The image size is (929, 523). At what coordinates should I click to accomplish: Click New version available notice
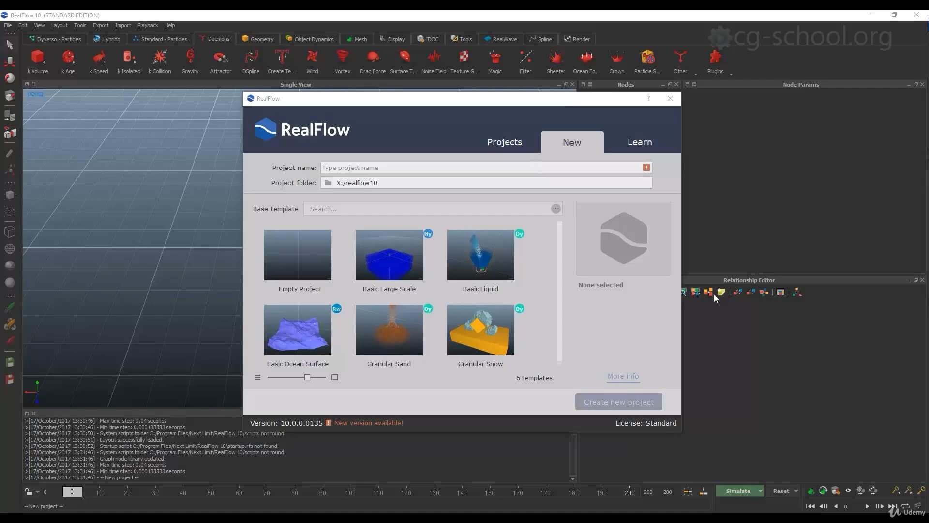[x=368, y=423]
